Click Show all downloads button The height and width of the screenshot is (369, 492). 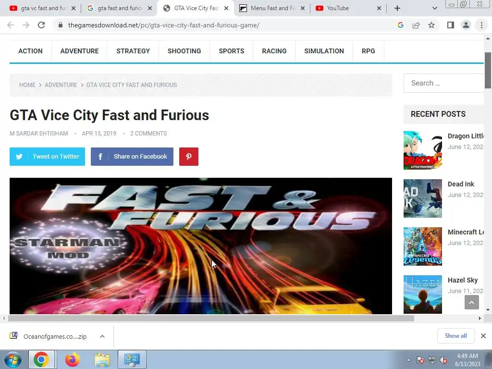[455, 336]
